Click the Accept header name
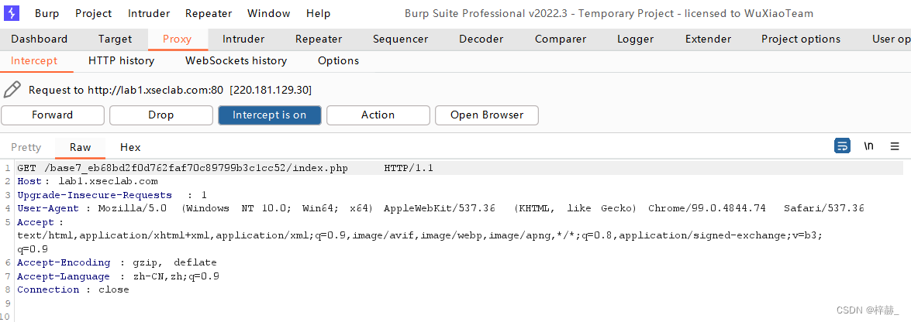 tap(36, 222)
